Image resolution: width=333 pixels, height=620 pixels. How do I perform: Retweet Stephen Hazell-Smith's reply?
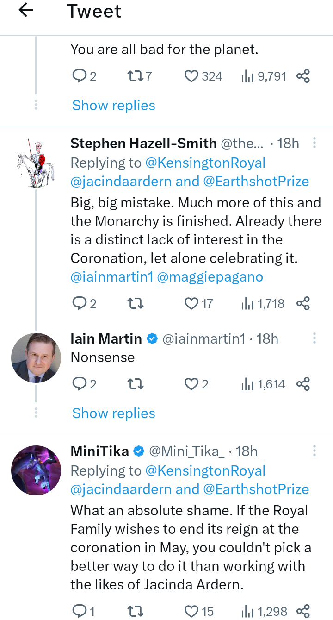click(x=135, y=304)
